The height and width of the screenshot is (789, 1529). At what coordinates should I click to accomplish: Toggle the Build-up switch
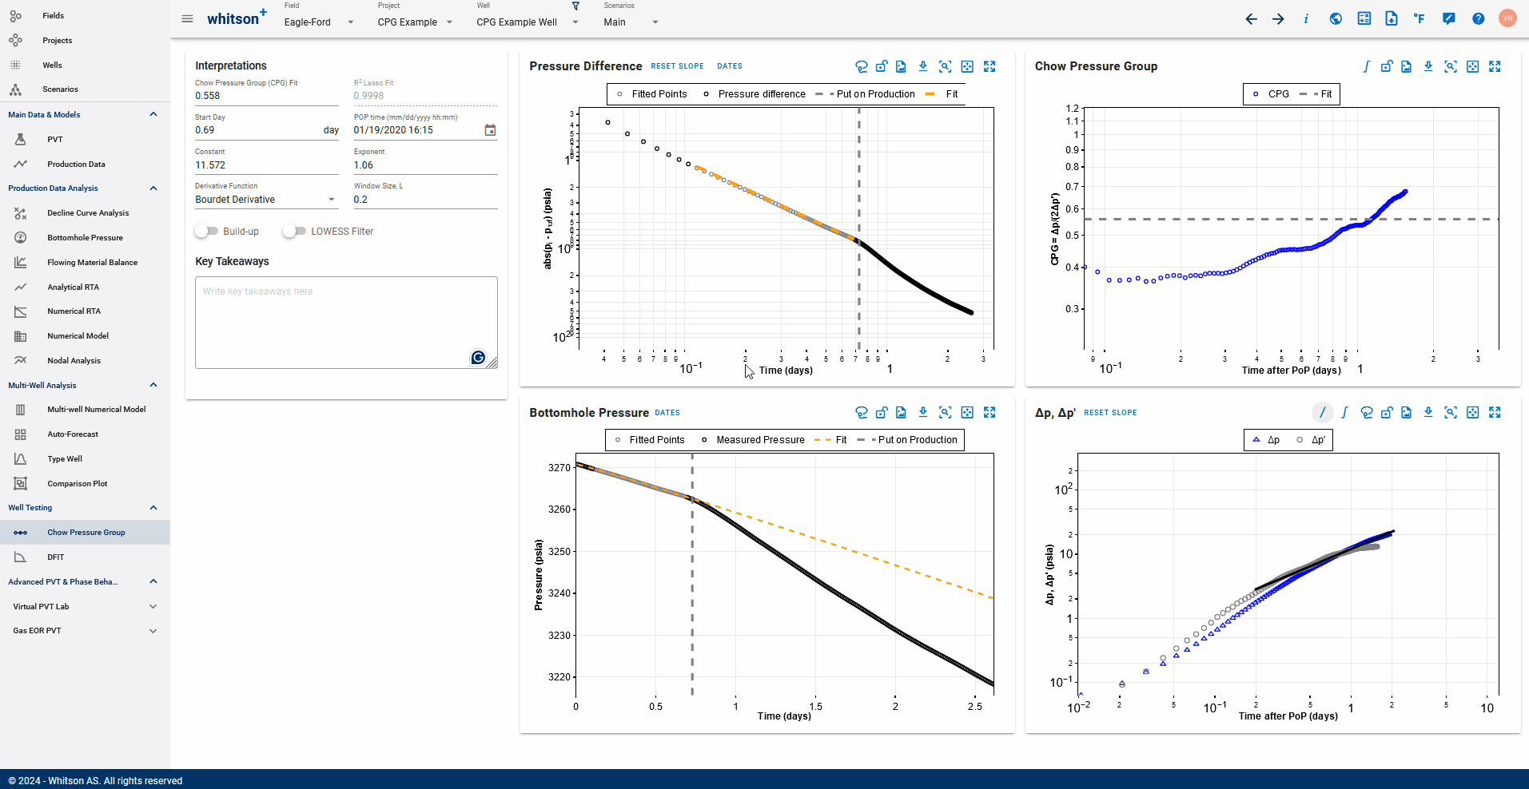pos(206,232)
